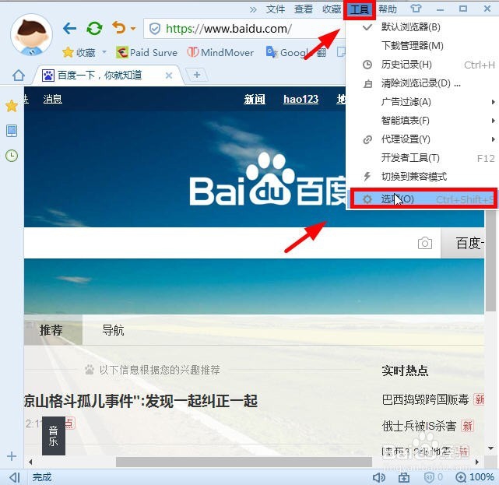
Task: Select 清除浏览记录(D) menu item
Action: [422, 83]
